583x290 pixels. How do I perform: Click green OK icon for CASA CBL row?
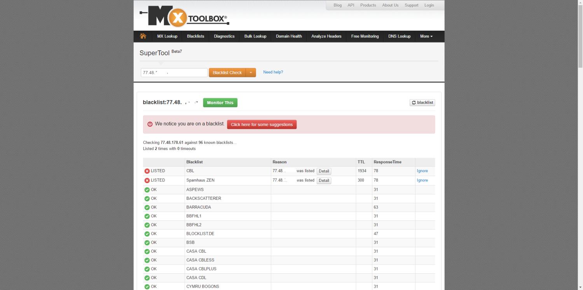147,252
